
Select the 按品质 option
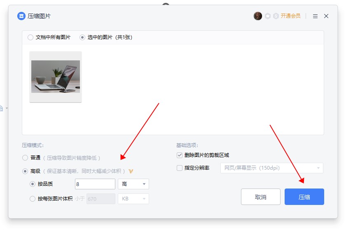pyautogui.click(x=33, y=184)
